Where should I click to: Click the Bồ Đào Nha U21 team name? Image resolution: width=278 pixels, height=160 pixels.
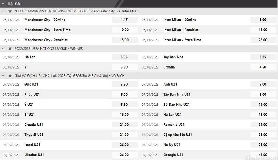point(177,104)
